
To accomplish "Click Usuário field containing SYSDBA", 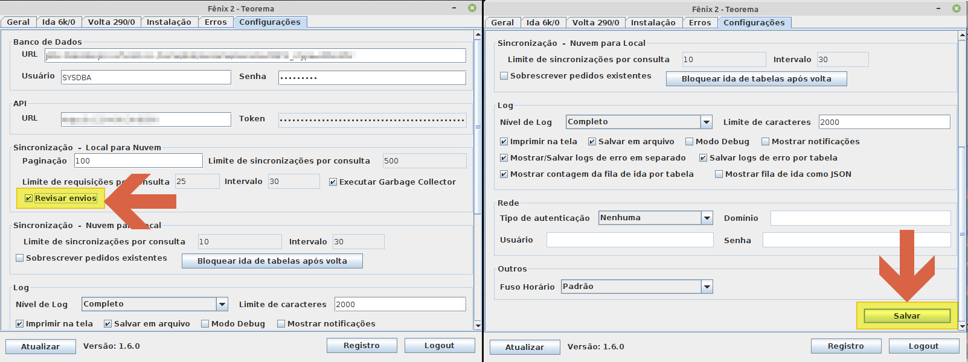I will pyautogui.click(x=146, y=77).
